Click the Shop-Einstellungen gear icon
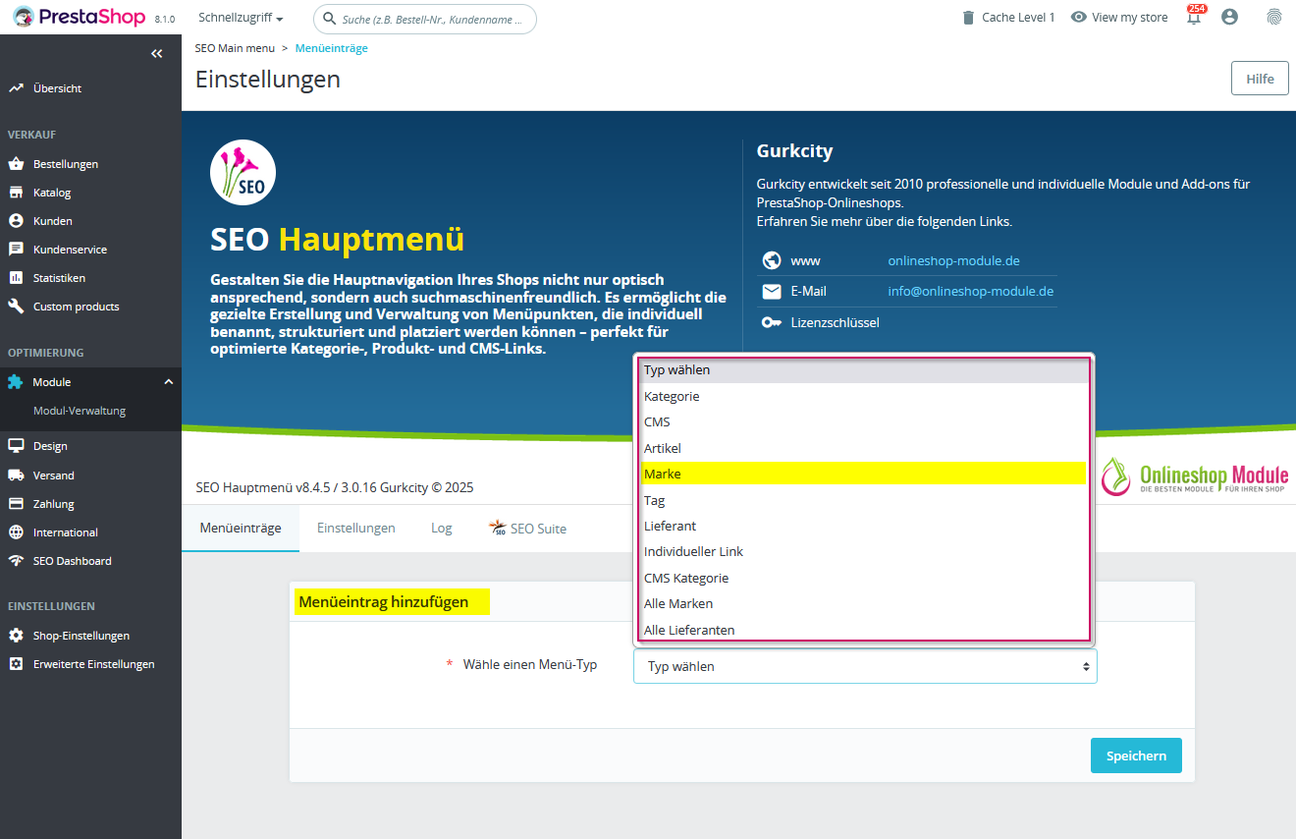This screenshot has width=1296, height=839. pos(16,636)
